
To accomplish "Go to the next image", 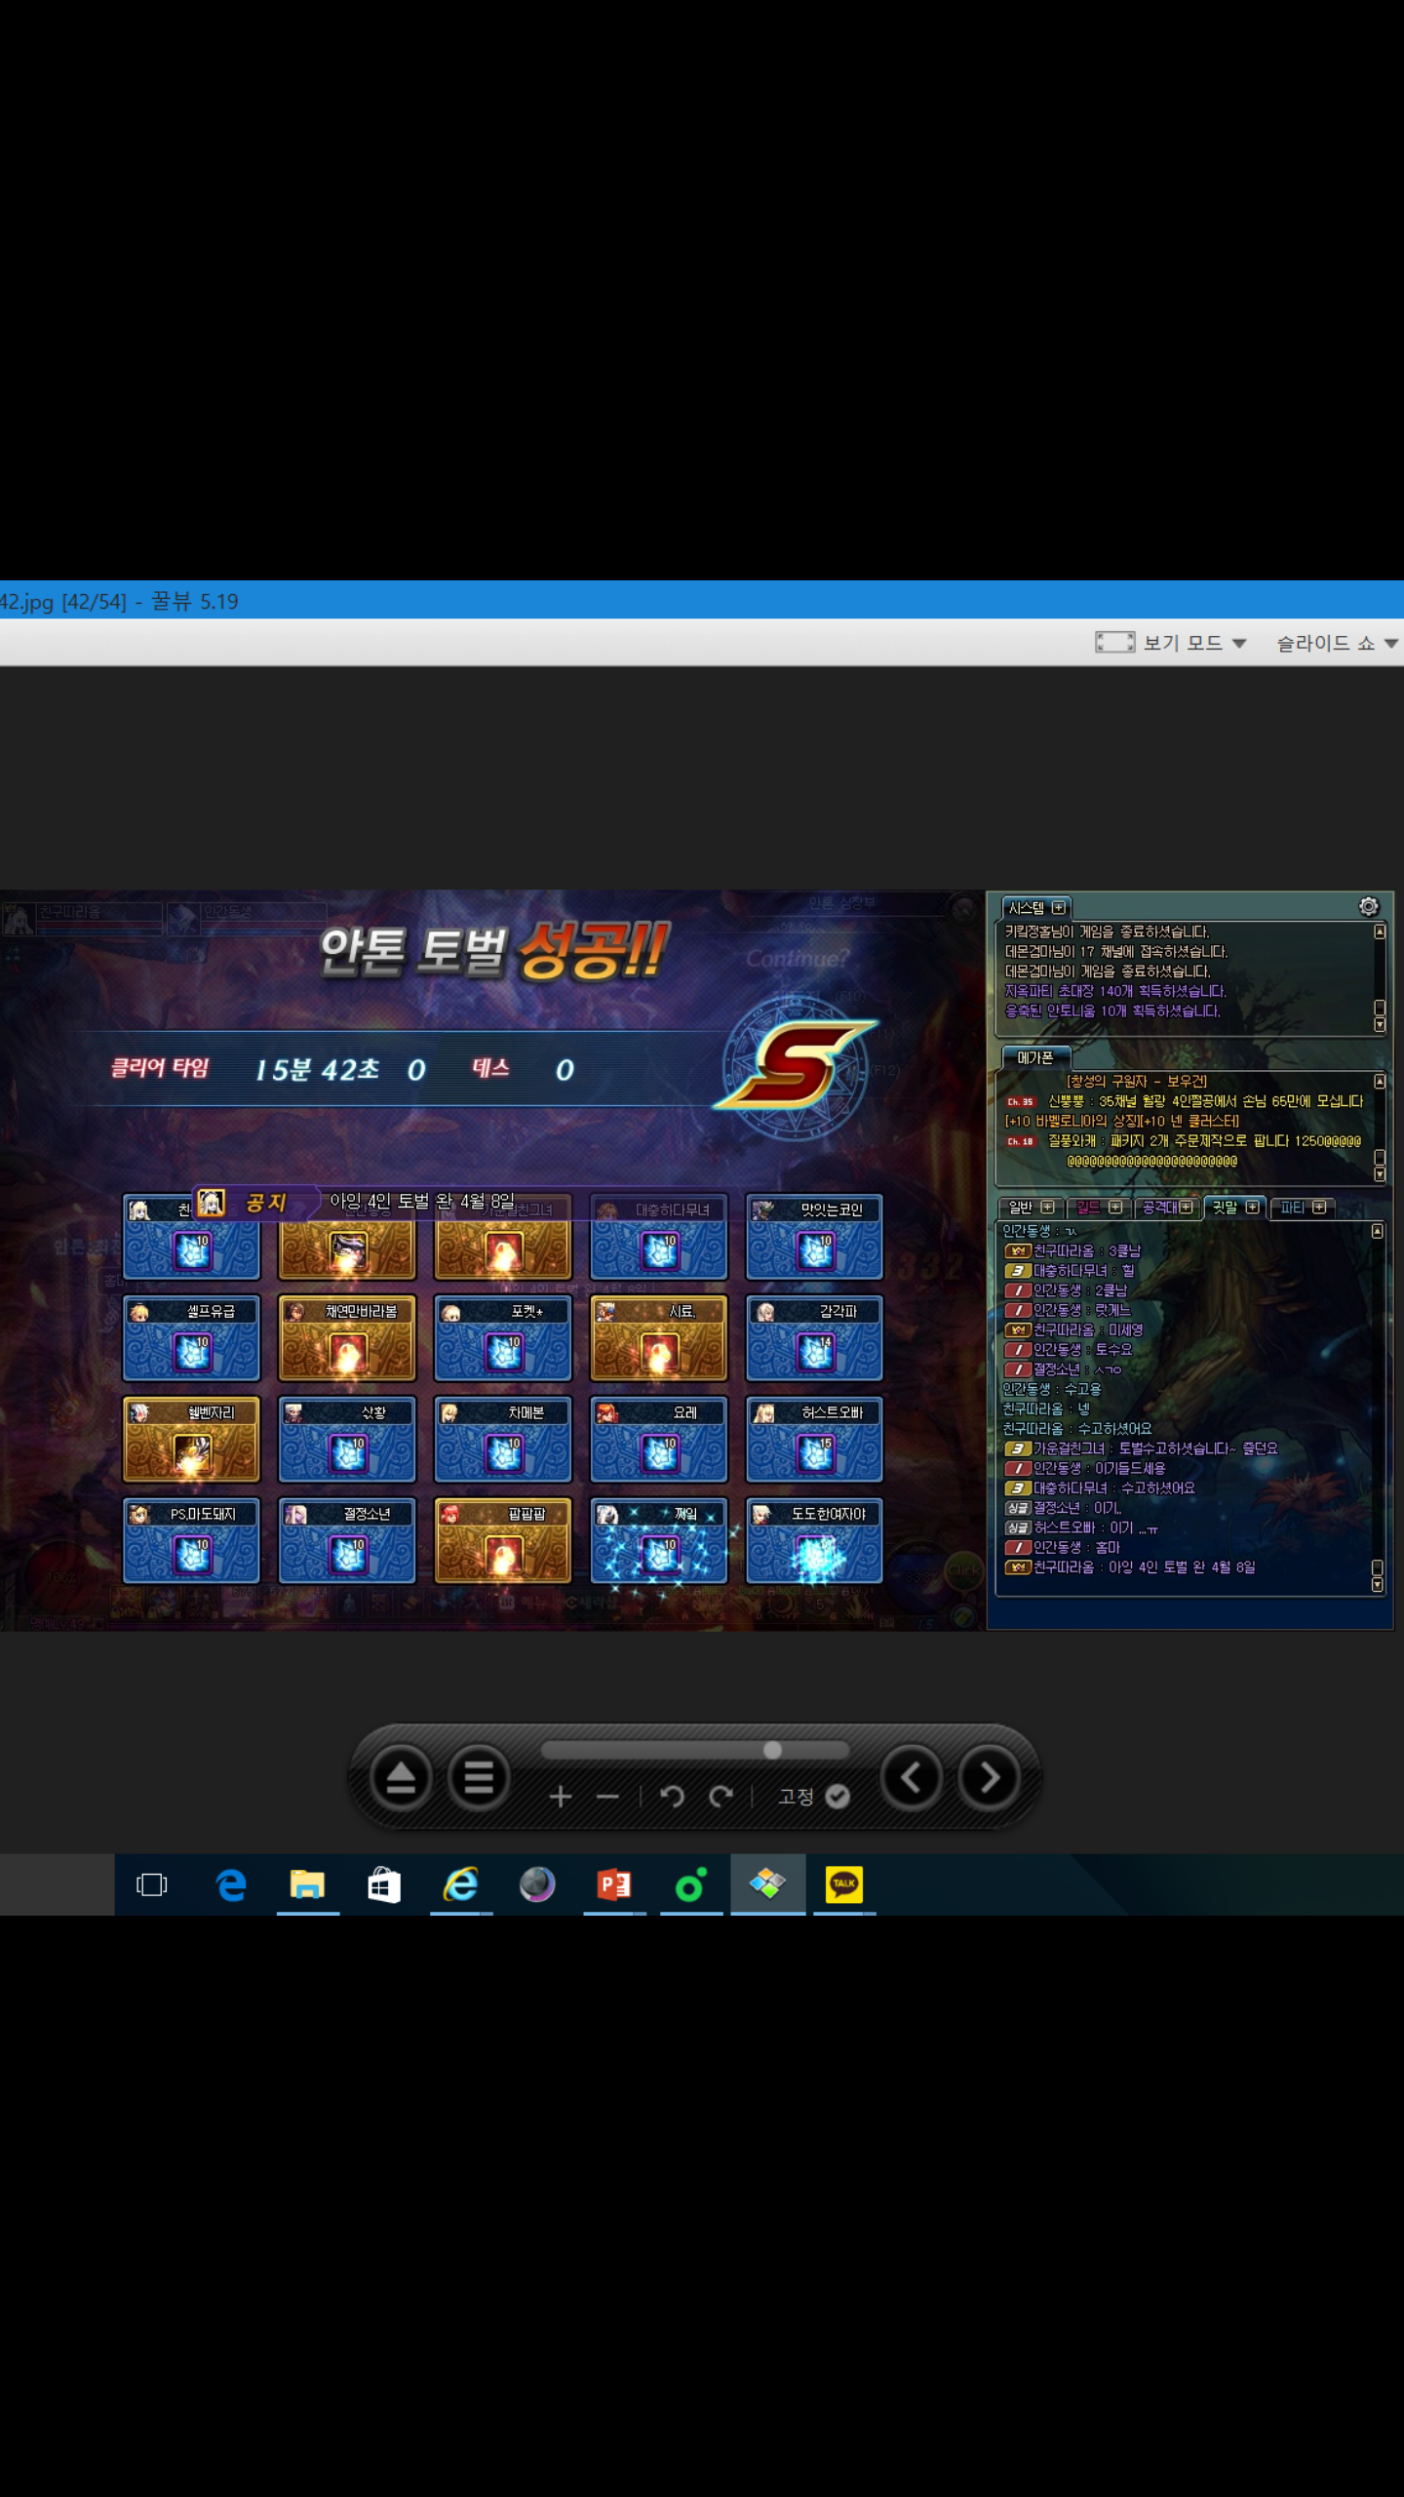I will (989, 1777).
